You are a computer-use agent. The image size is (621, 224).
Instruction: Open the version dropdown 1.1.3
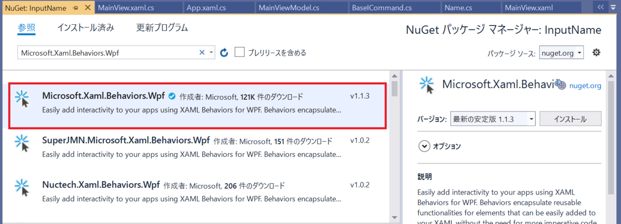click(x=493, y=119)
